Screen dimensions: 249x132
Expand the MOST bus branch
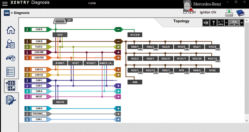(118, 97)
